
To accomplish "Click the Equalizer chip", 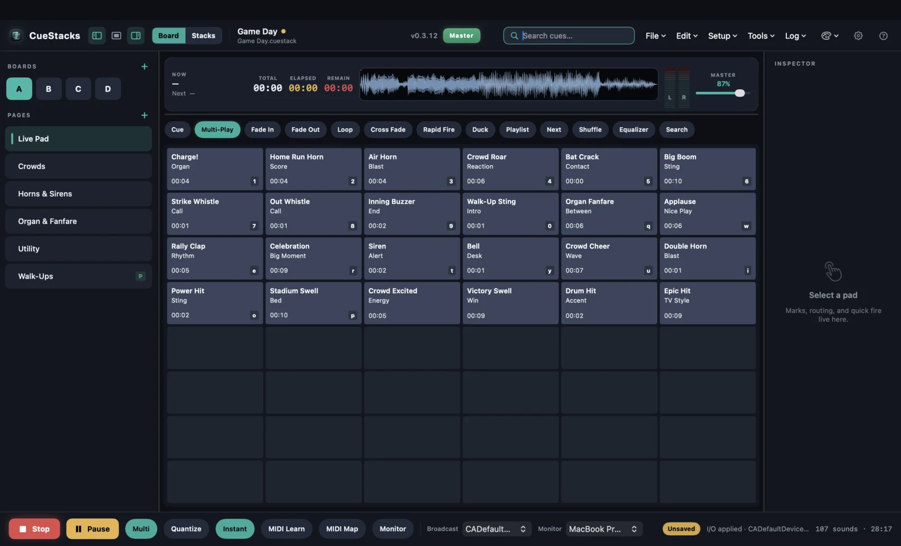I will point(634,129).
